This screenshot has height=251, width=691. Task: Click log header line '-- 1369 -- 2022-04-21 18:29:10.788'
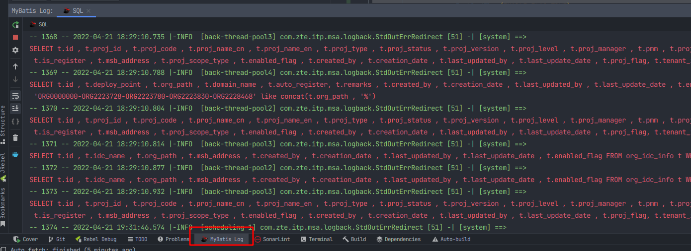(x=278, y=73)
